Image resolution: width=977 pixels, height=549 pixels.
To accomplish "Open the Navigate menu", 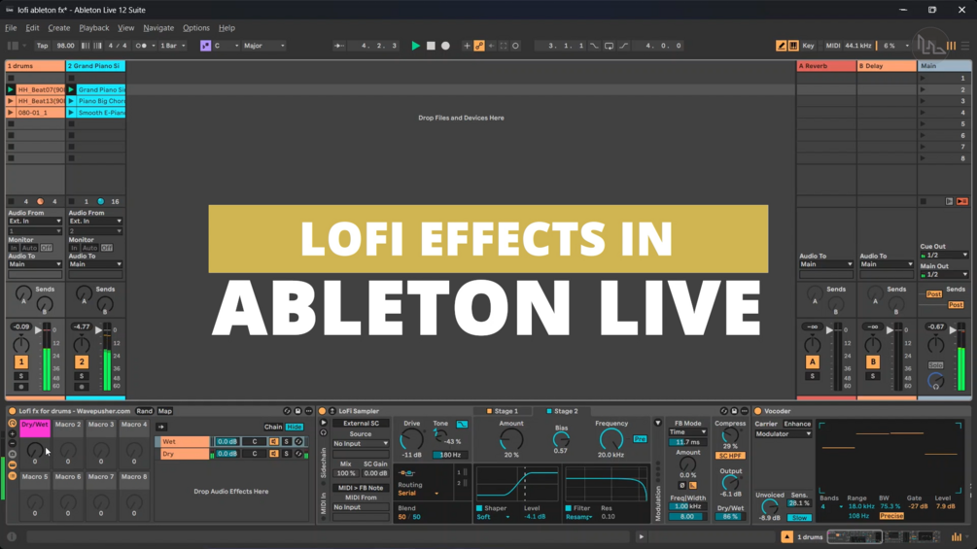I will [158, 28].
